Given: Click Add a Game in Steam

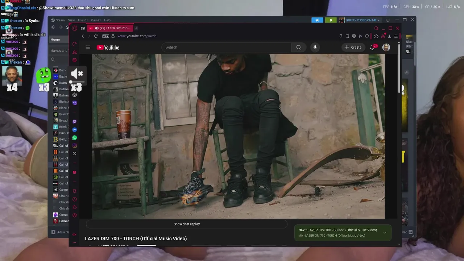Looking at the screenshot, I should click(x=60, y=232).
